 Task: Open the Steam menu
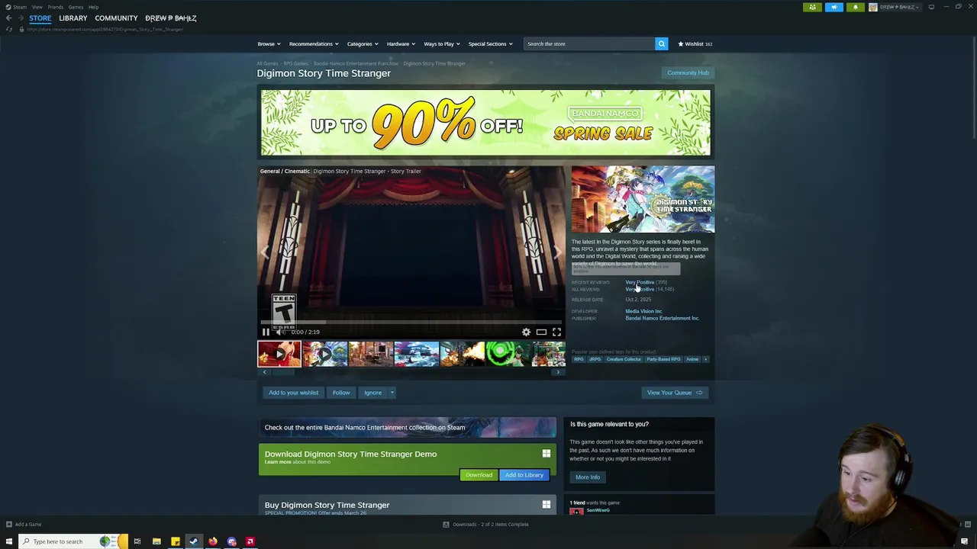click(x=17, y=7)
